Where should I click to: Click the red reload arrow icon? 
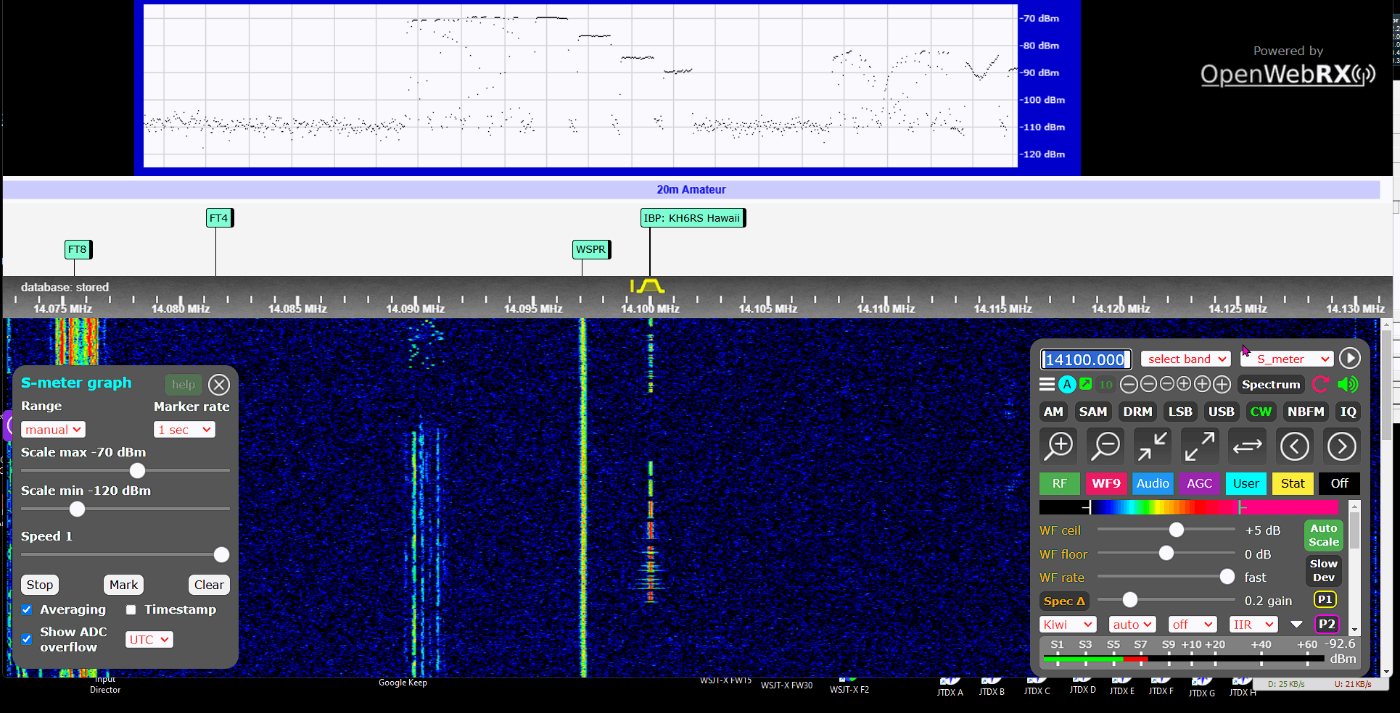pos(1321,385)
